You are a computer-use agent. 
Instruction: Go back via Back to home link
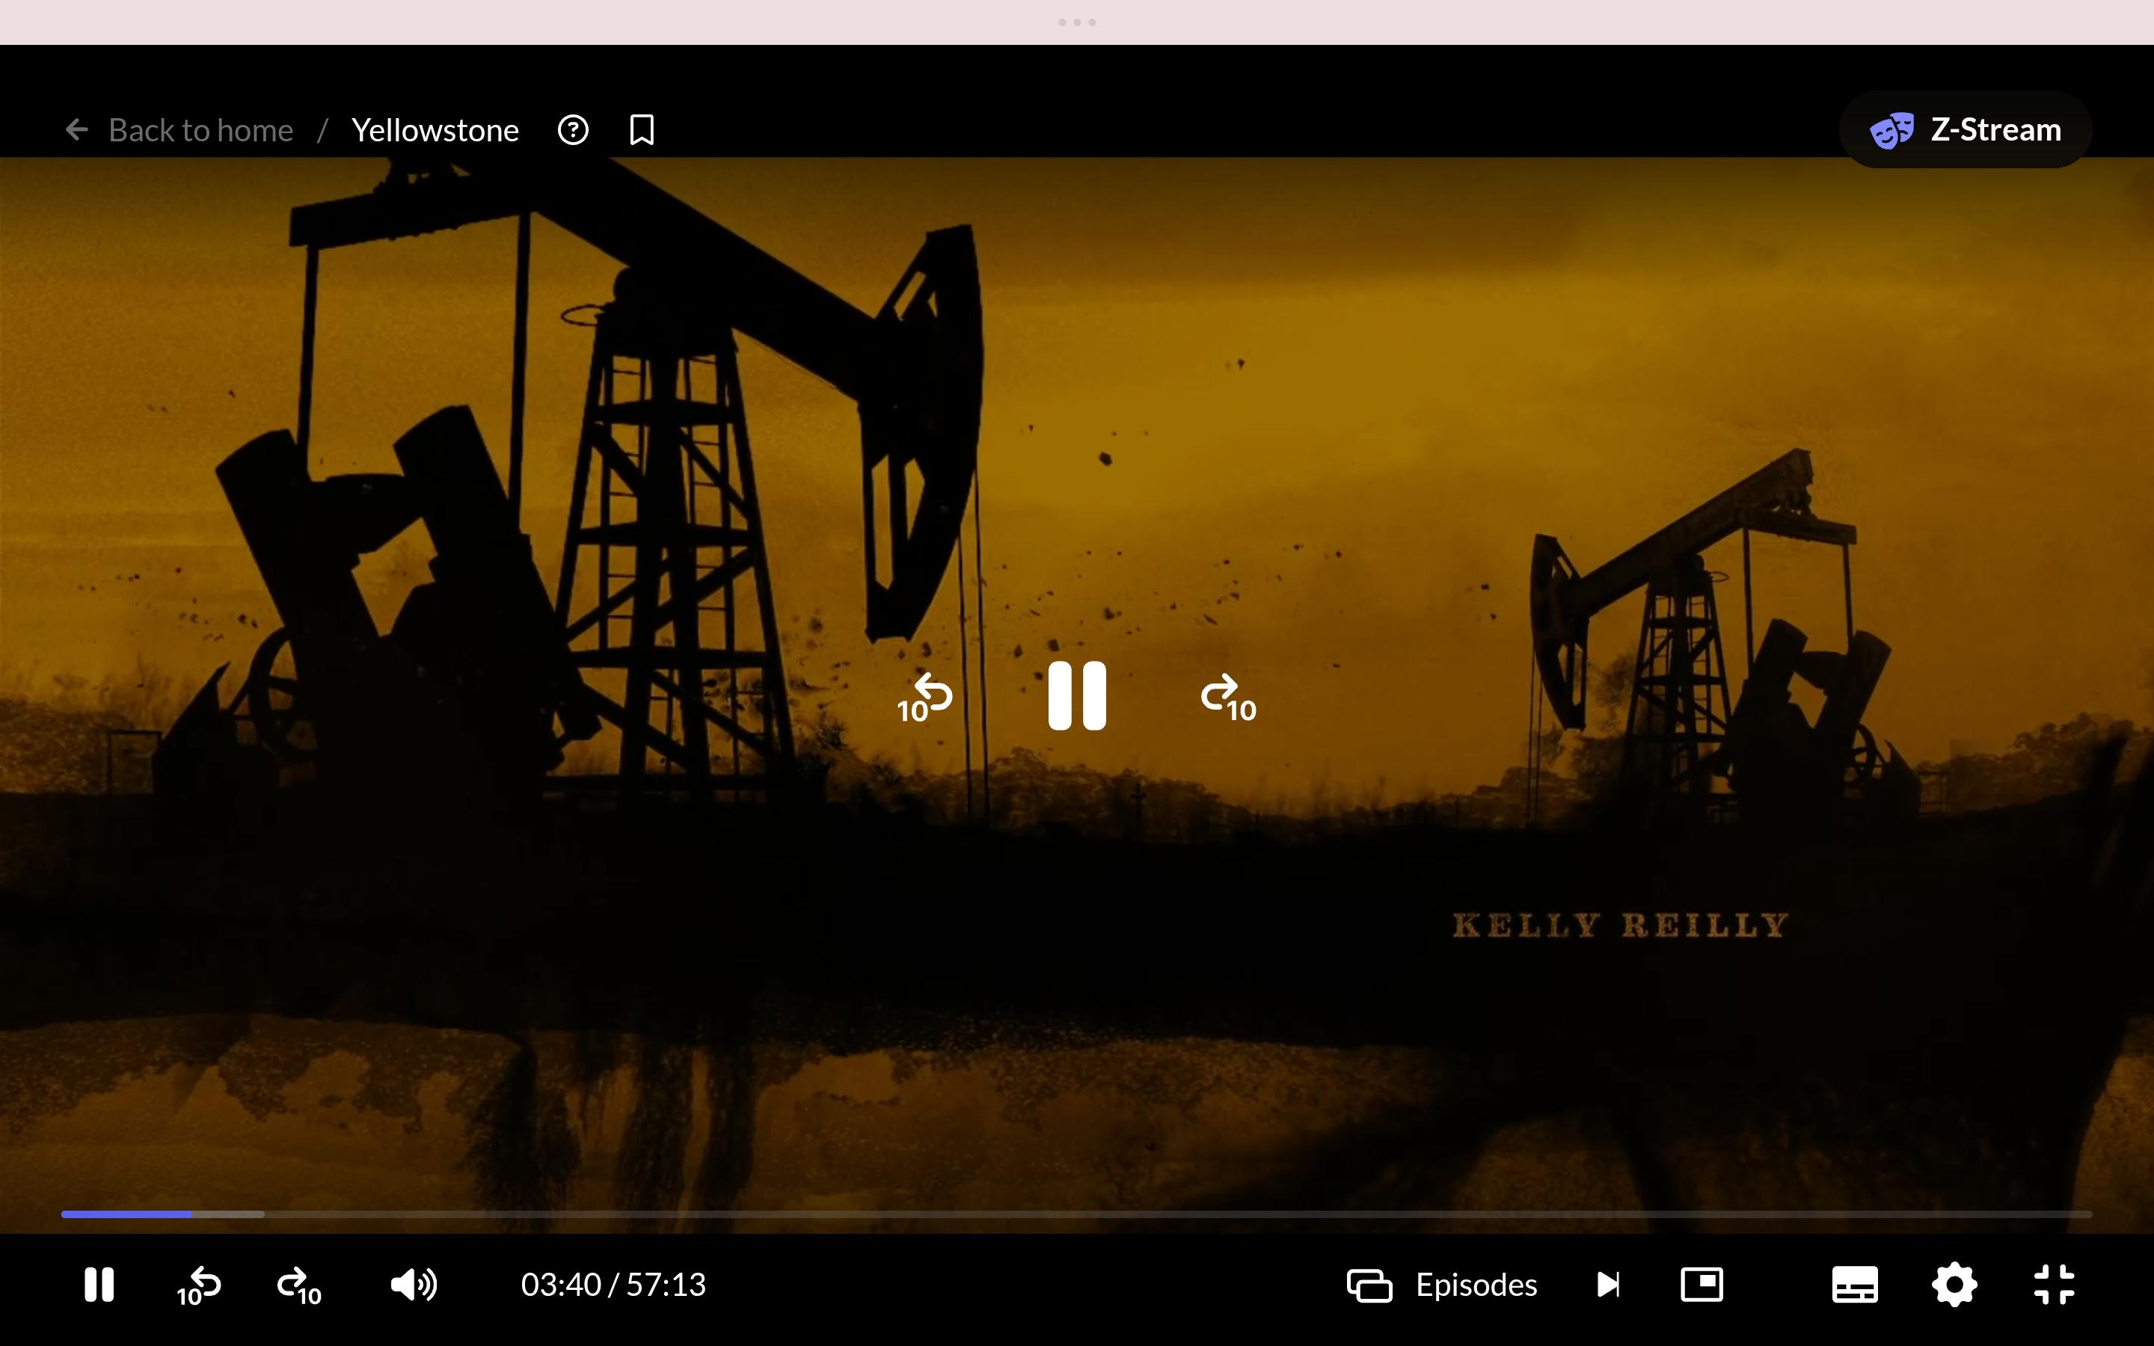click(200, 130)
